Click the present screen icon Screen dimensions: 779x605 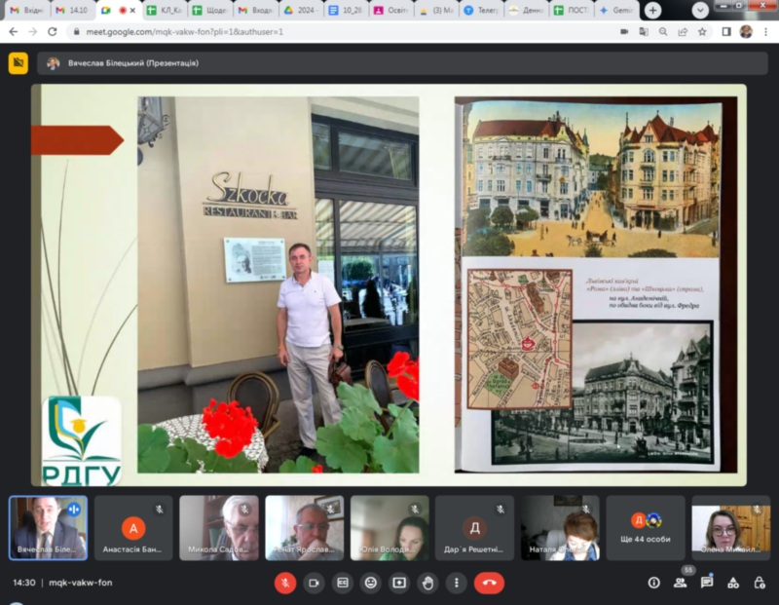[x=398, y=583]
